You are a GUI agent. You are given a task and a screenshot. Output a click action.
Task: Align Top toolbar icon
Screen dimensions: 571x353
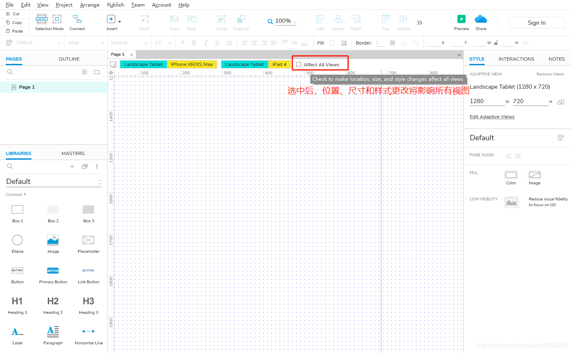pos(386,19)
